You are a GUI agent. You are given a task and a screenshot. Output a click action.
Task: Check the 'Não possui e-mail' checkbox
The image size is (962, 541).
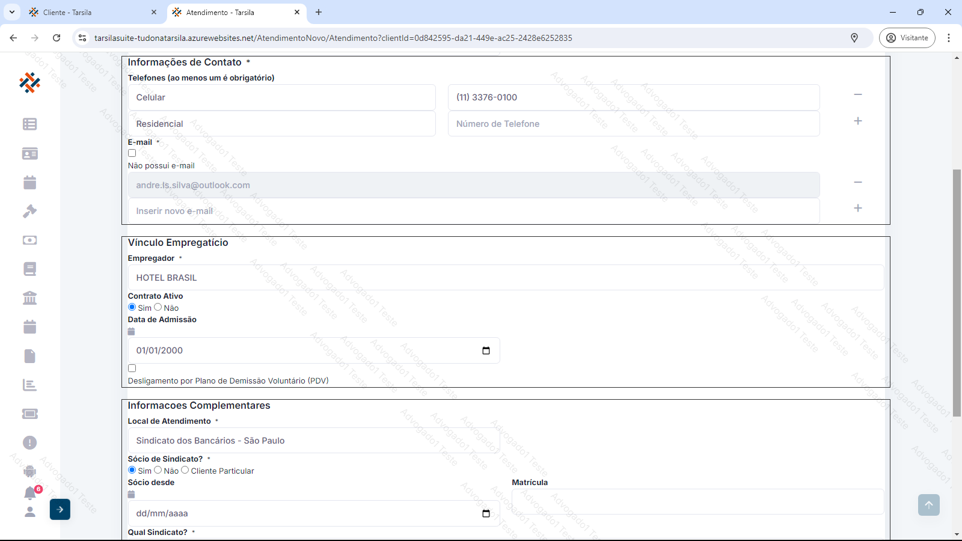[x=132, y=153]
